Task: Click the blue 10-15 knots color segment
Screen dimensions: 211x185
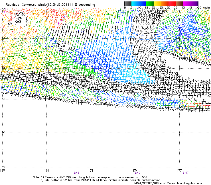Action: (143, 3)
